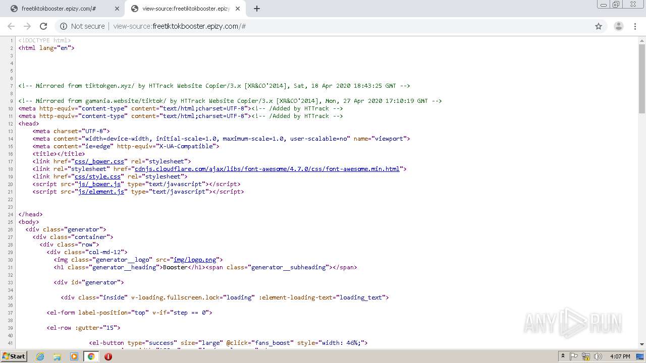646x363 pixels.
Task: Open a new tab with plus button
Action: coord(257,9)
